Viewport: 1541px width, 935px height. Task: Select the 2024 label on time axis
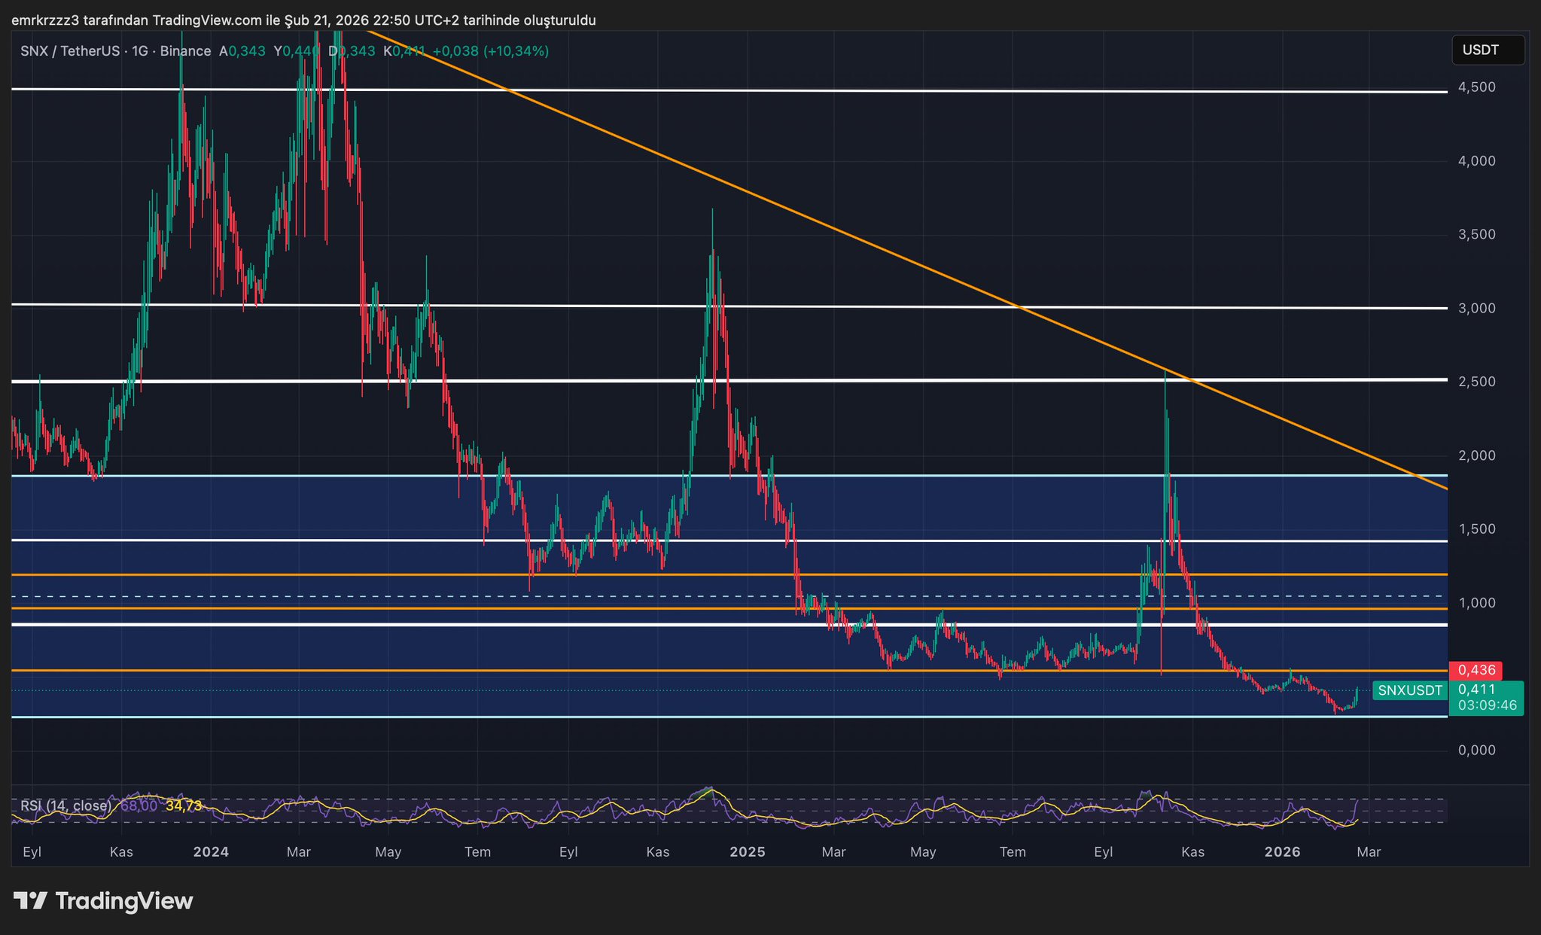[x=211, y=852]
